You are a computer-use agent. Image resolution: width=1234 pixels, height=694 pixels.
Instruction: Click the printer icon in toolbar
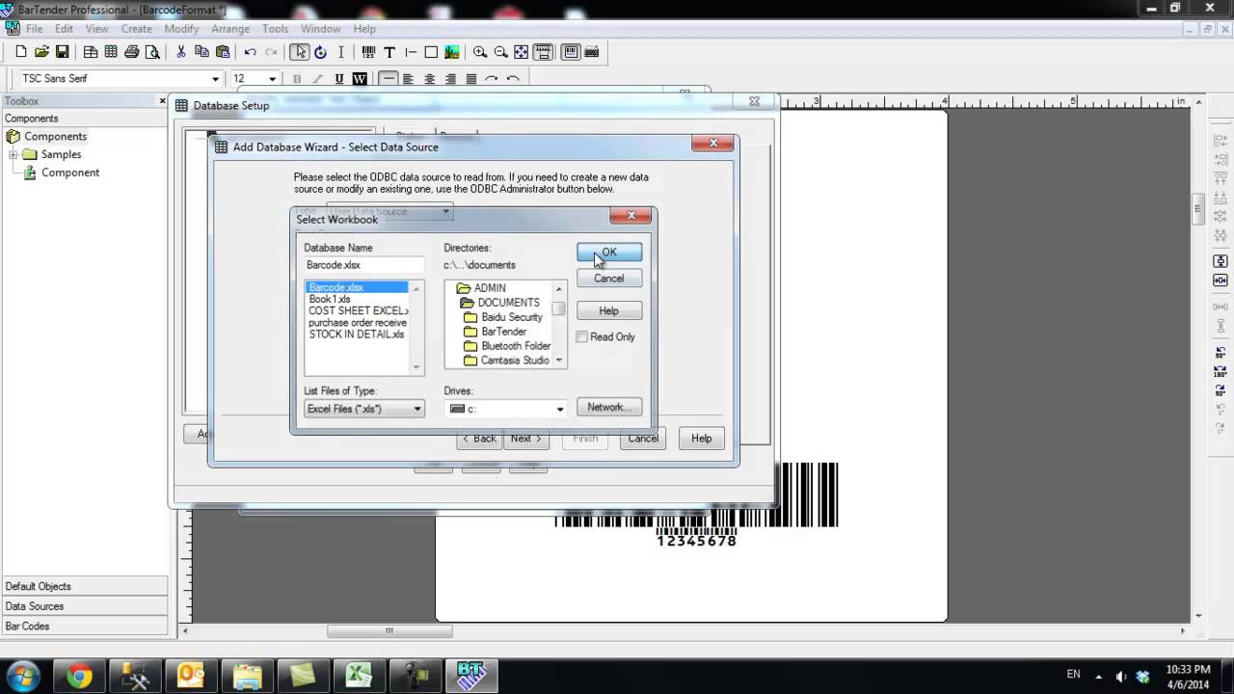click(132, 52)
